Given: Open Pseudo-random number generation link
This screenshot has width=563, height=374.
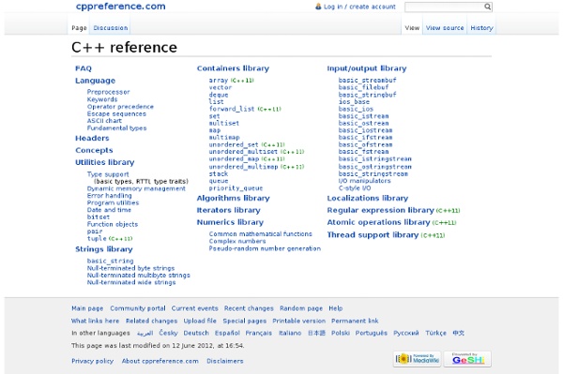Looking at the screenshot, I should (265, 248).
